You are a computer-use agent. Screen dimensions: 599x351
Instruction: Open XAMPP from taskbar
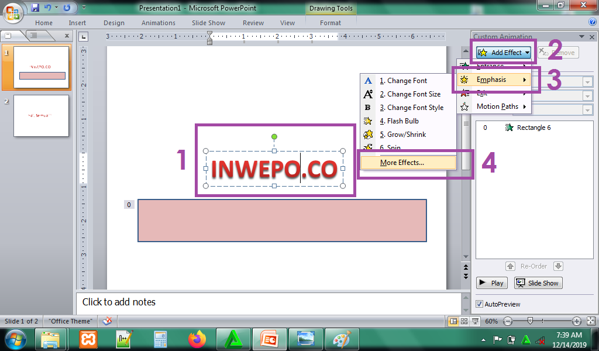(x=88, y=339)
